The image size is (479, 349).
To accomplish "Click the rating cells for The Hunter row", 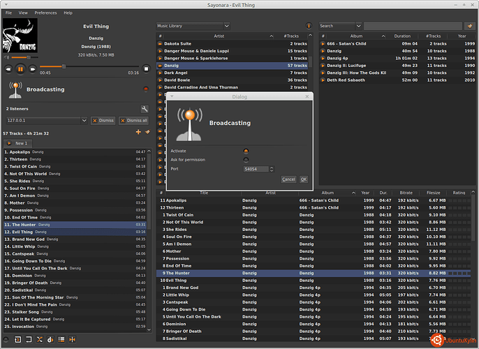I will (459, 274).
